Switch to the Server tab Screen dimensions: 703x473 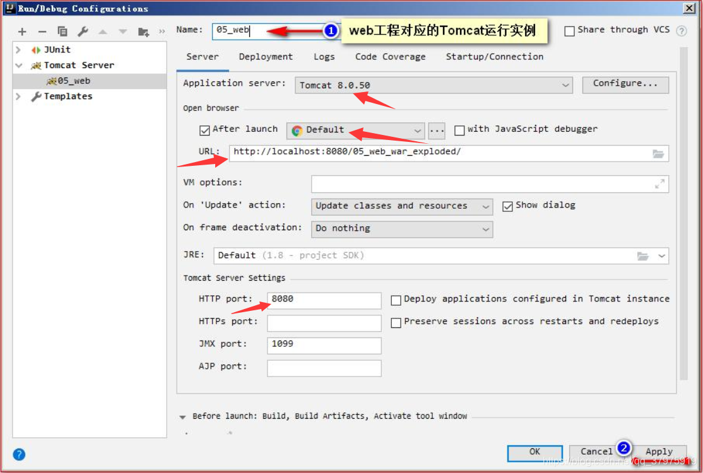click(203, 57)
